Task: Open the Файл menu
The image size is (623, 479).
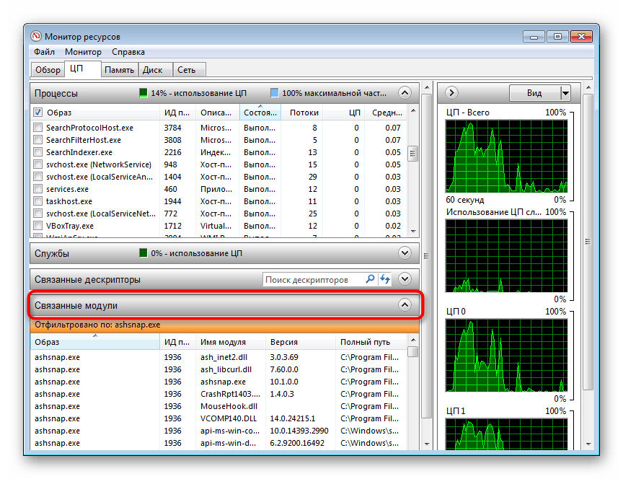Action: pyautogui.click(x=43, y=52)
